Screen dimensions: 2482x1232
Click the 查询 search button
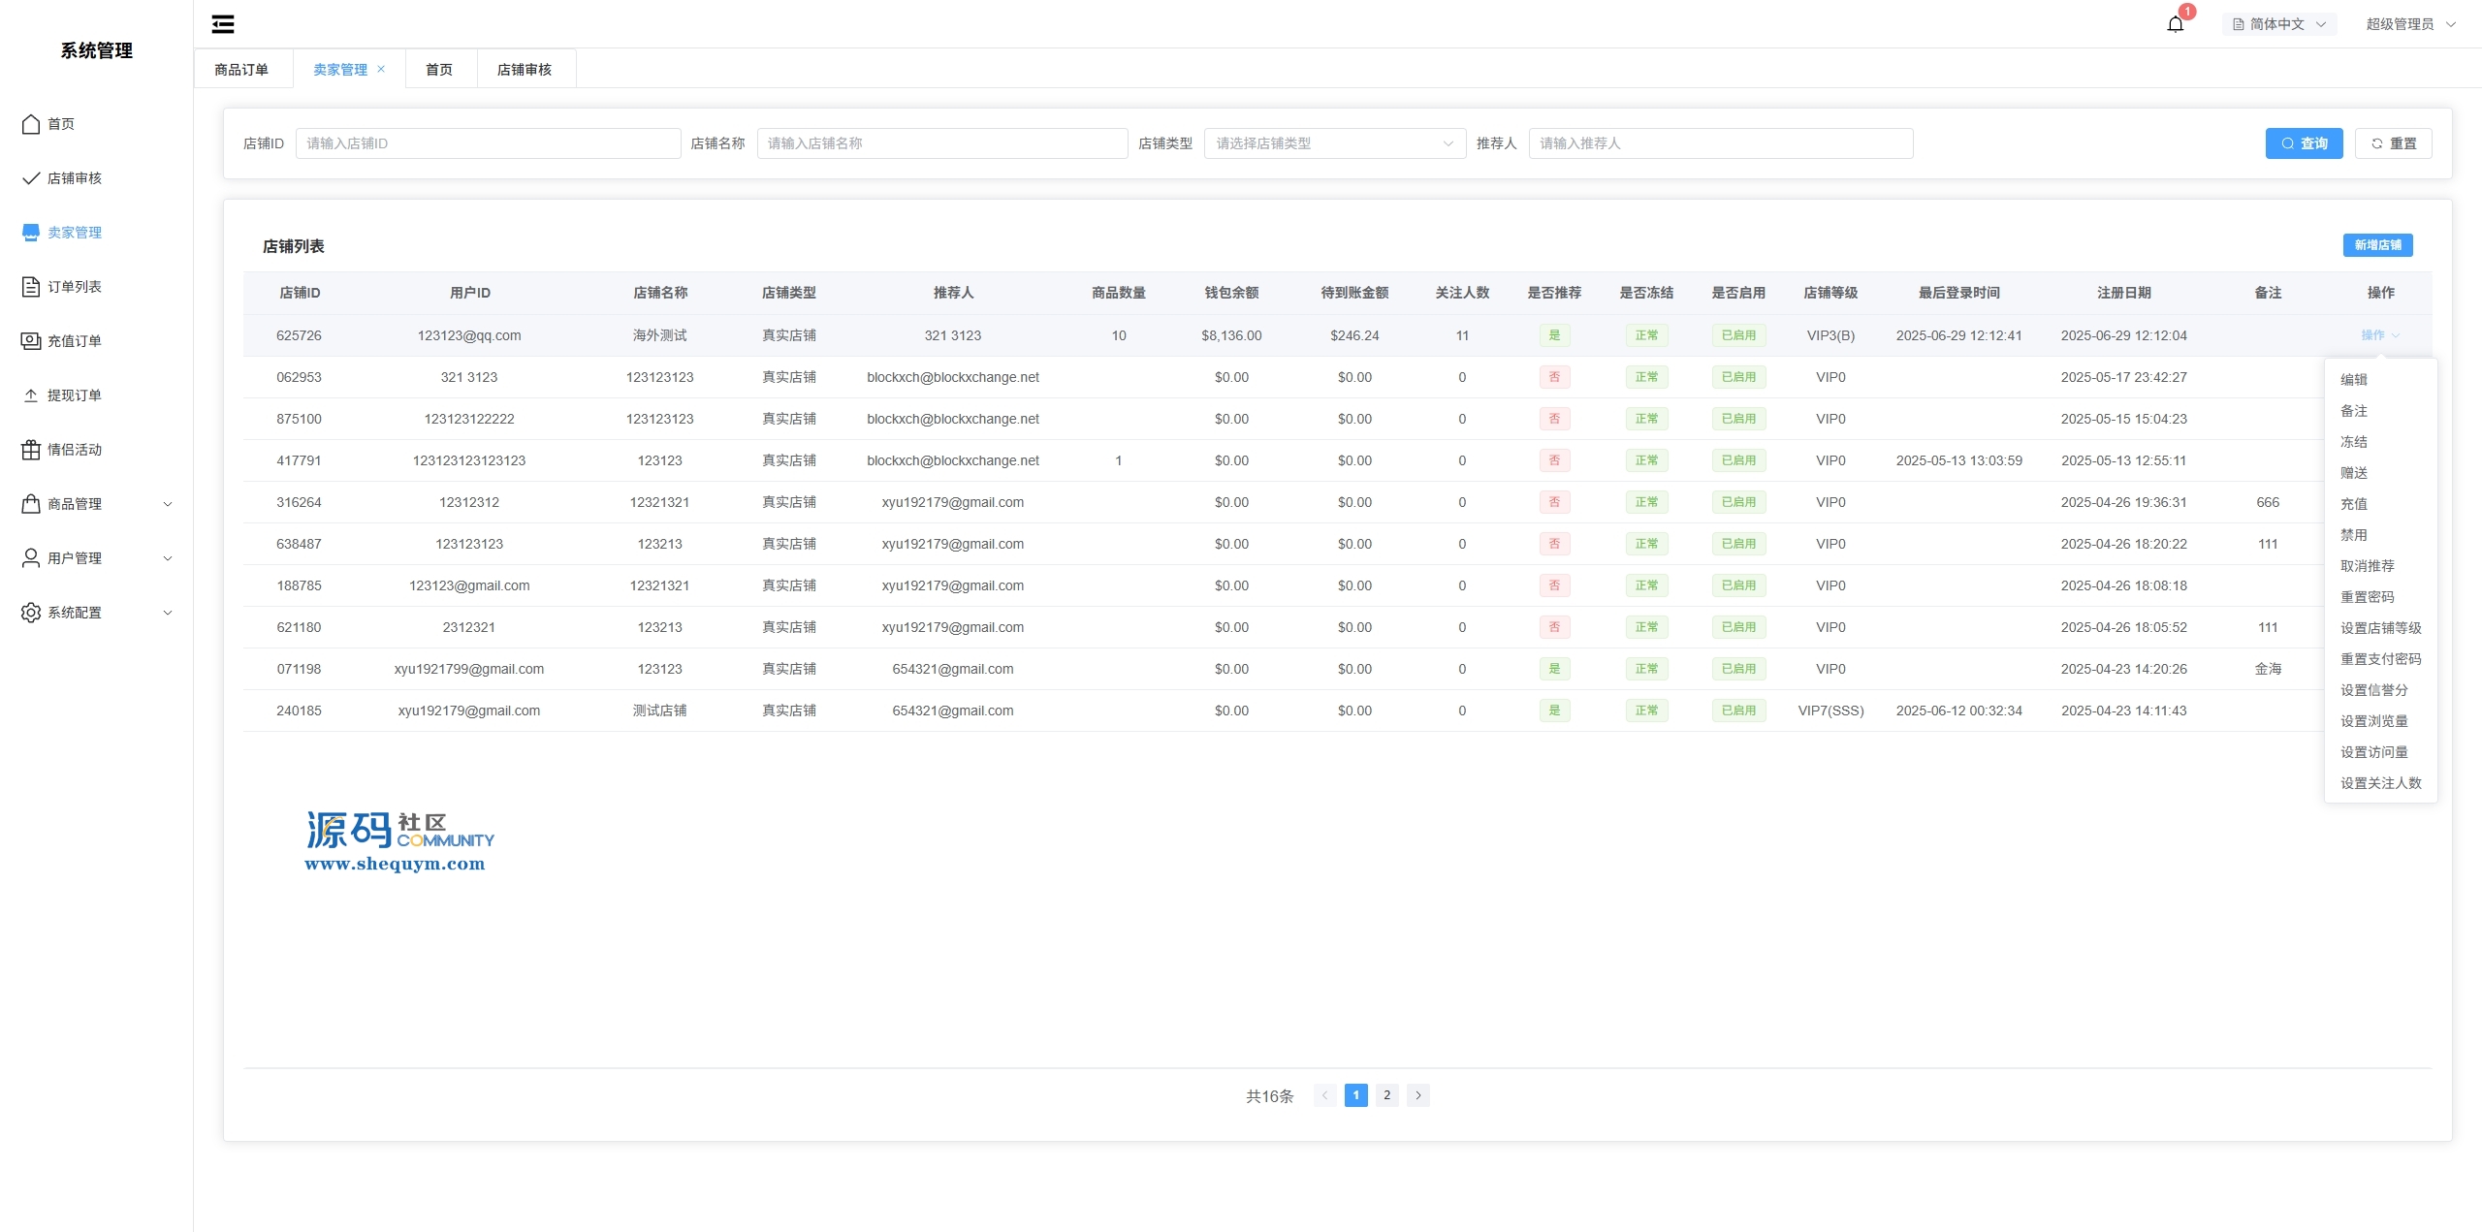click(x=2303, y=143)
